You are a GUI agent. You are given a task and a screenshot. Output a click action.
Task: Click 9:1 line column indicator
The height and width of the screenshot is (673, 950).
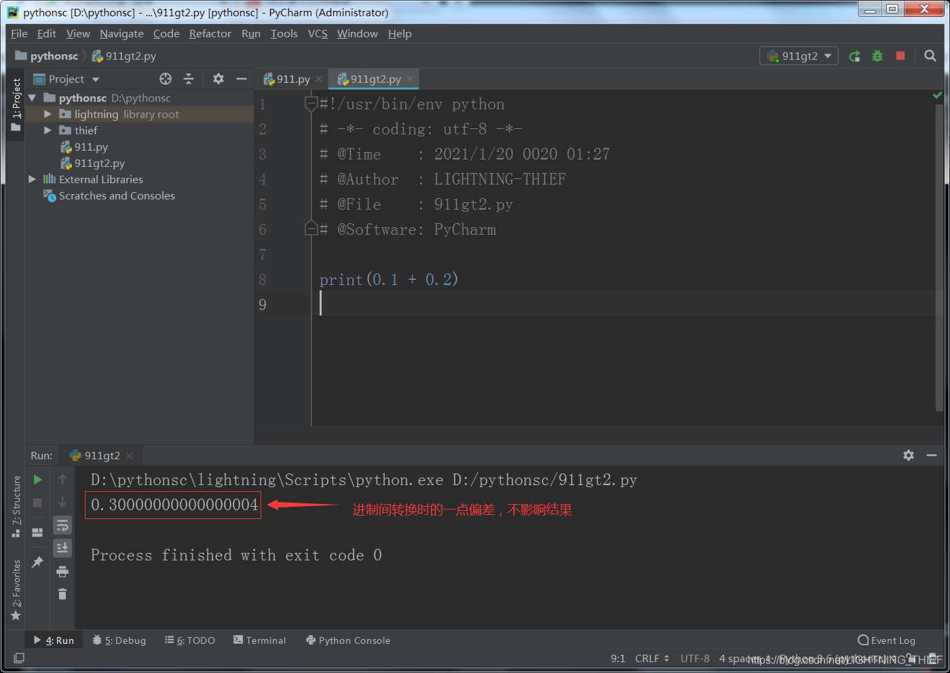[x=617, y=659]
